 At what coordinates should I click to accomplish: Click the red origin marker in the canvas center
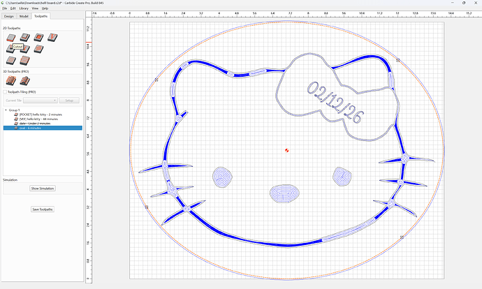point(287,151)
